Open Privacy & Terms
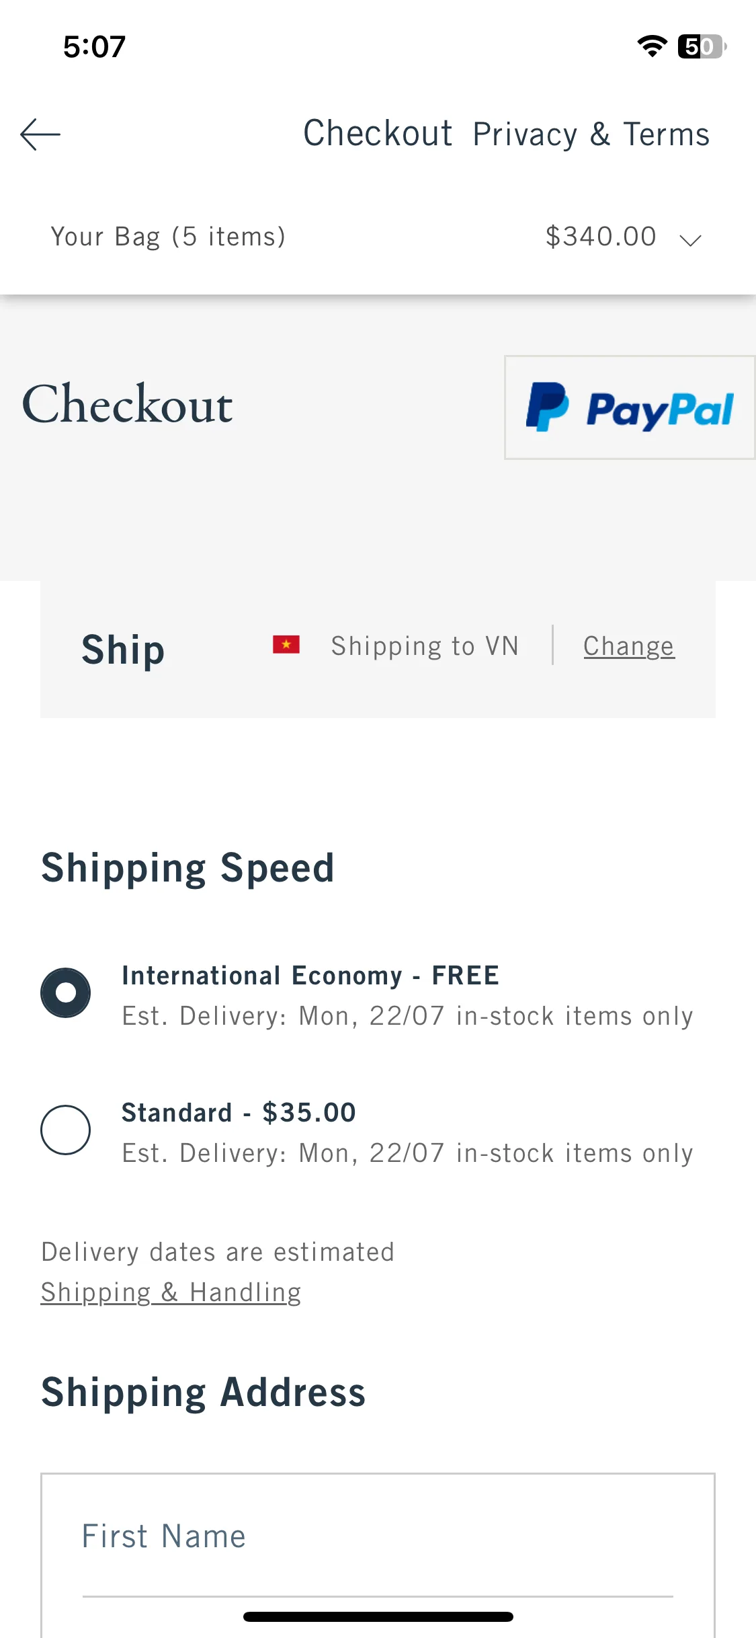The height and width of the screenshot is (1638, 756). pyautogui.click(x=591, y=134)
